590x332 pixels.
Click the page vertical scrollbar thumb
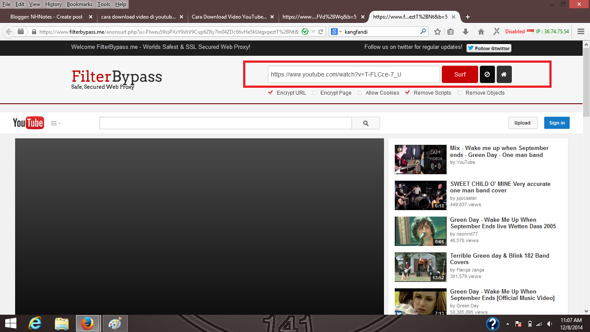[x=586, y=81]
